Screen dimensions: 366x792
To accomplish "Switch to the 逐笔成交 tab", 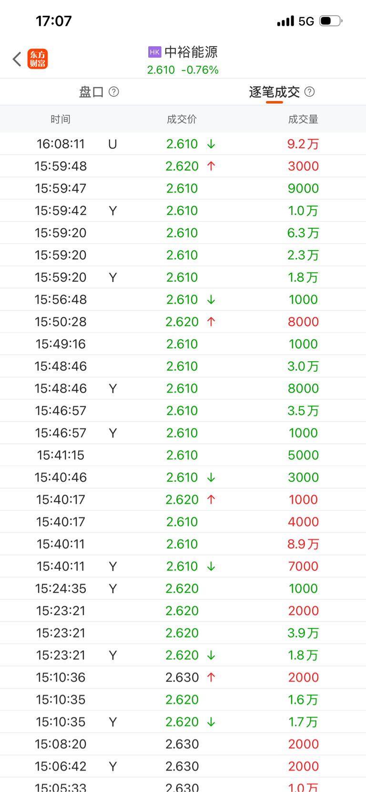I will tap(274, 92).
